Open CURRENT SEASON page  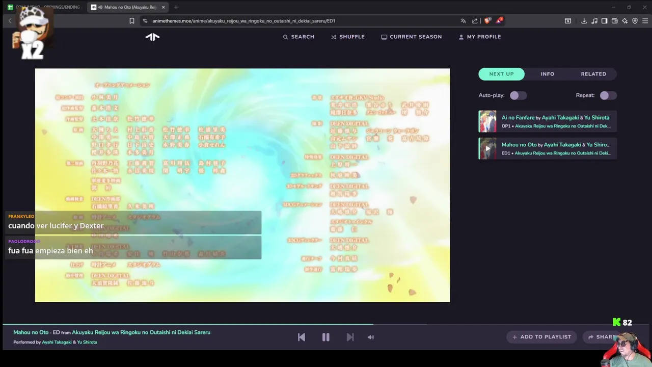click(x=412, y=37)
